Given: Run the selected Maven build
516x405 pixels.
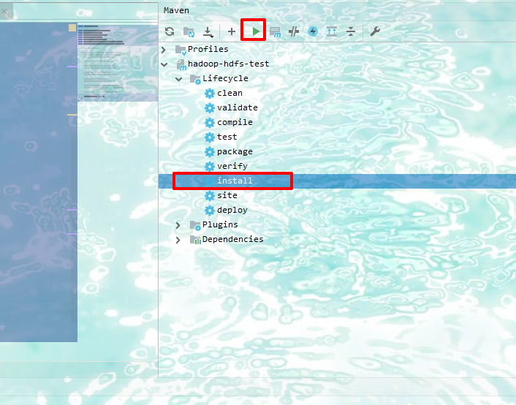Looking at the screenshot, I should pos(256,31).
